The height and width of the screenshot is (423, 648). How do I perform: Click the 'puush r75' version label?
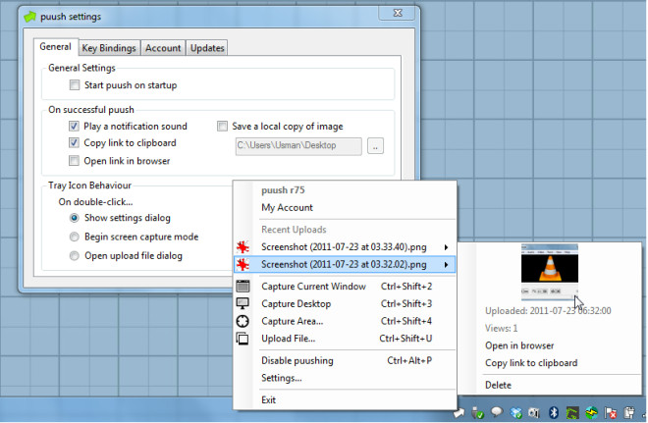point(283,190)
